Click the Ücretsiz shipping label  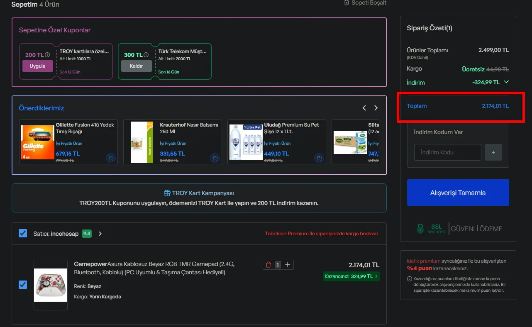tap(473, 69)
